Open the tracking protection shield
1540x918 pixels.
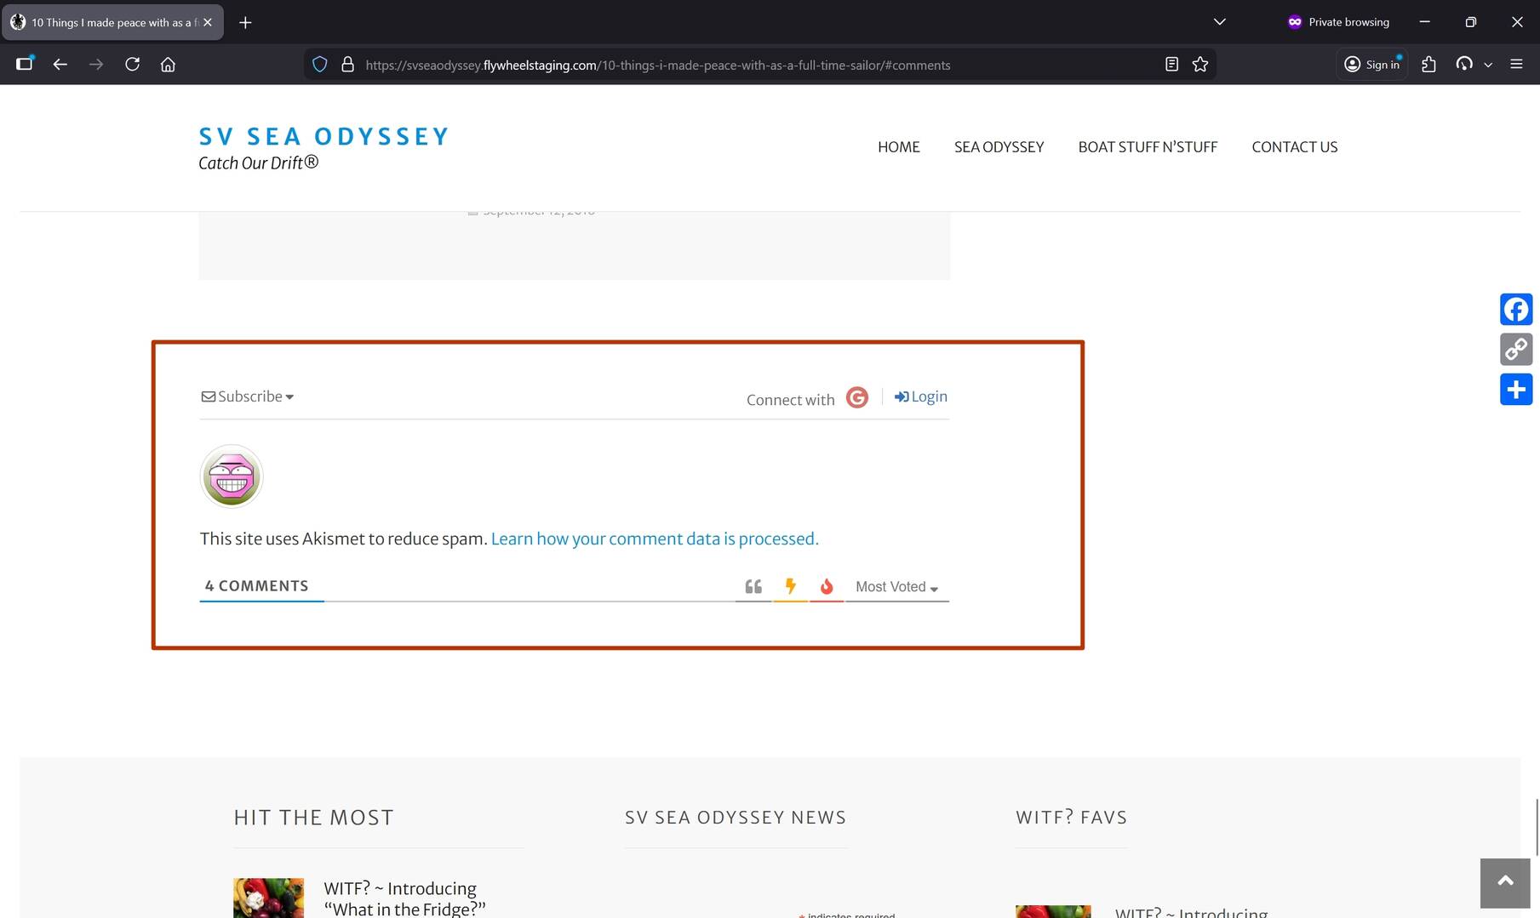click(x=320, y=65)
